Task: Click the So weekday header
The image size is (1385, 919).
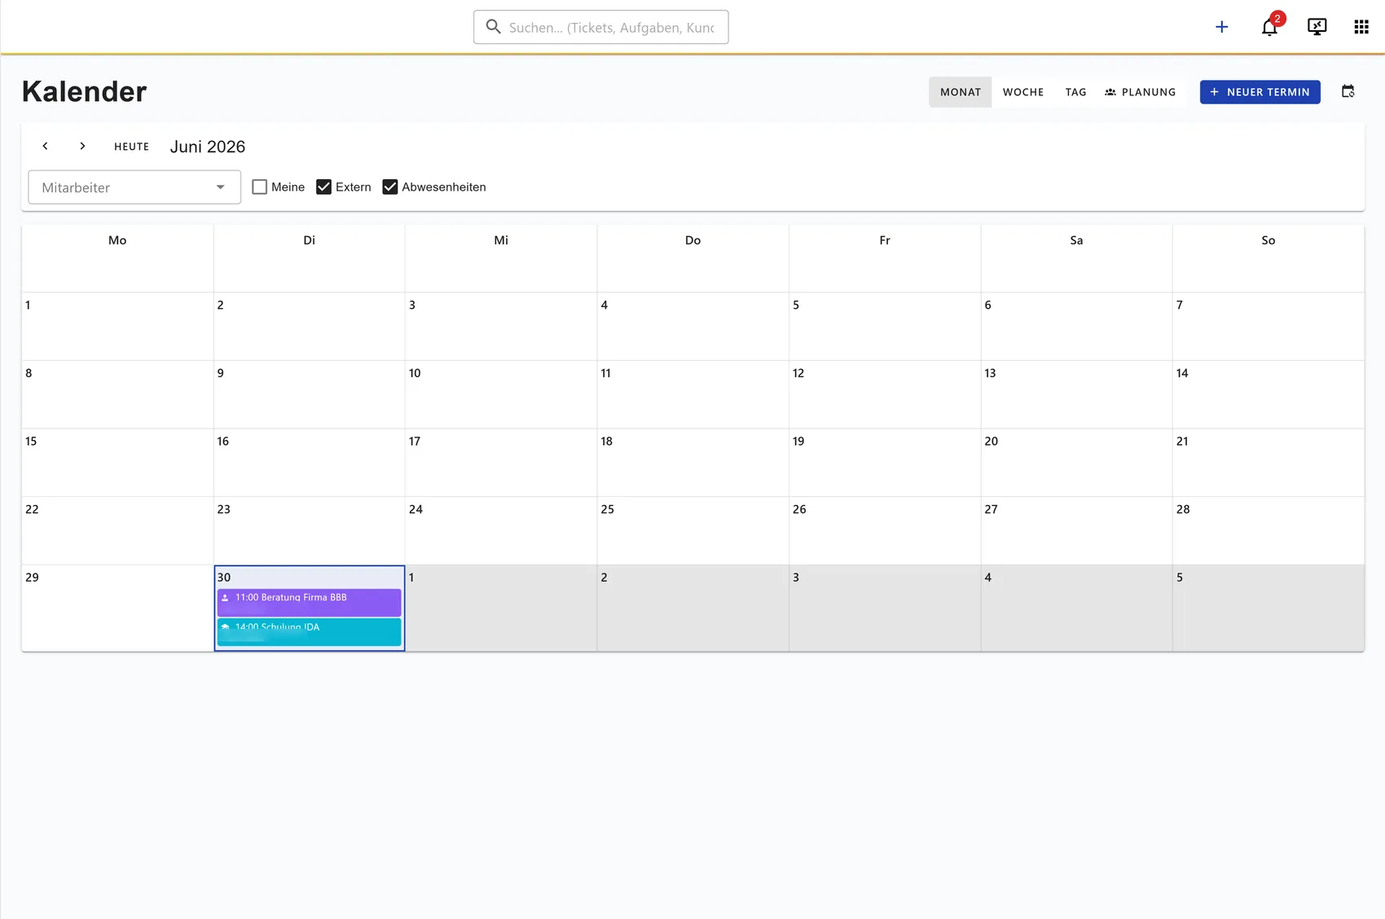Action: (x=1268, y=240)
